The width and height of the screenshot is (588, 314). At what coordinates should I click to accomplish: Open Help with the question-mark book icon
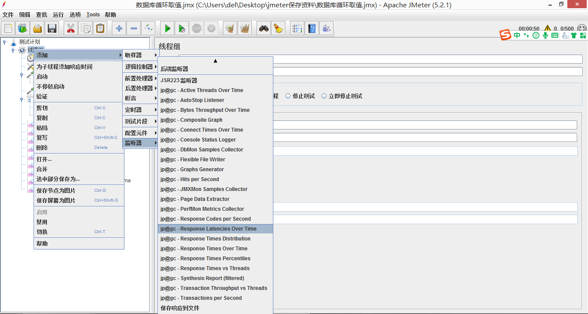click(312, 29)
